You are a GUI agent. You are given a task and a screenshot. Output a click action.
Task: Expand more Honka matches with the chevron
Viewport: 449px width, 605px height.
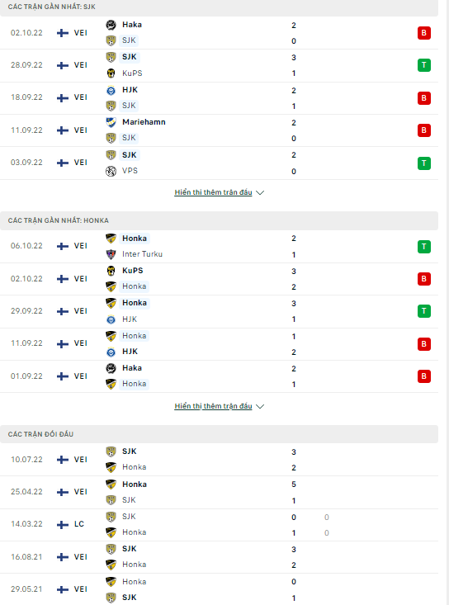point(260,406)
